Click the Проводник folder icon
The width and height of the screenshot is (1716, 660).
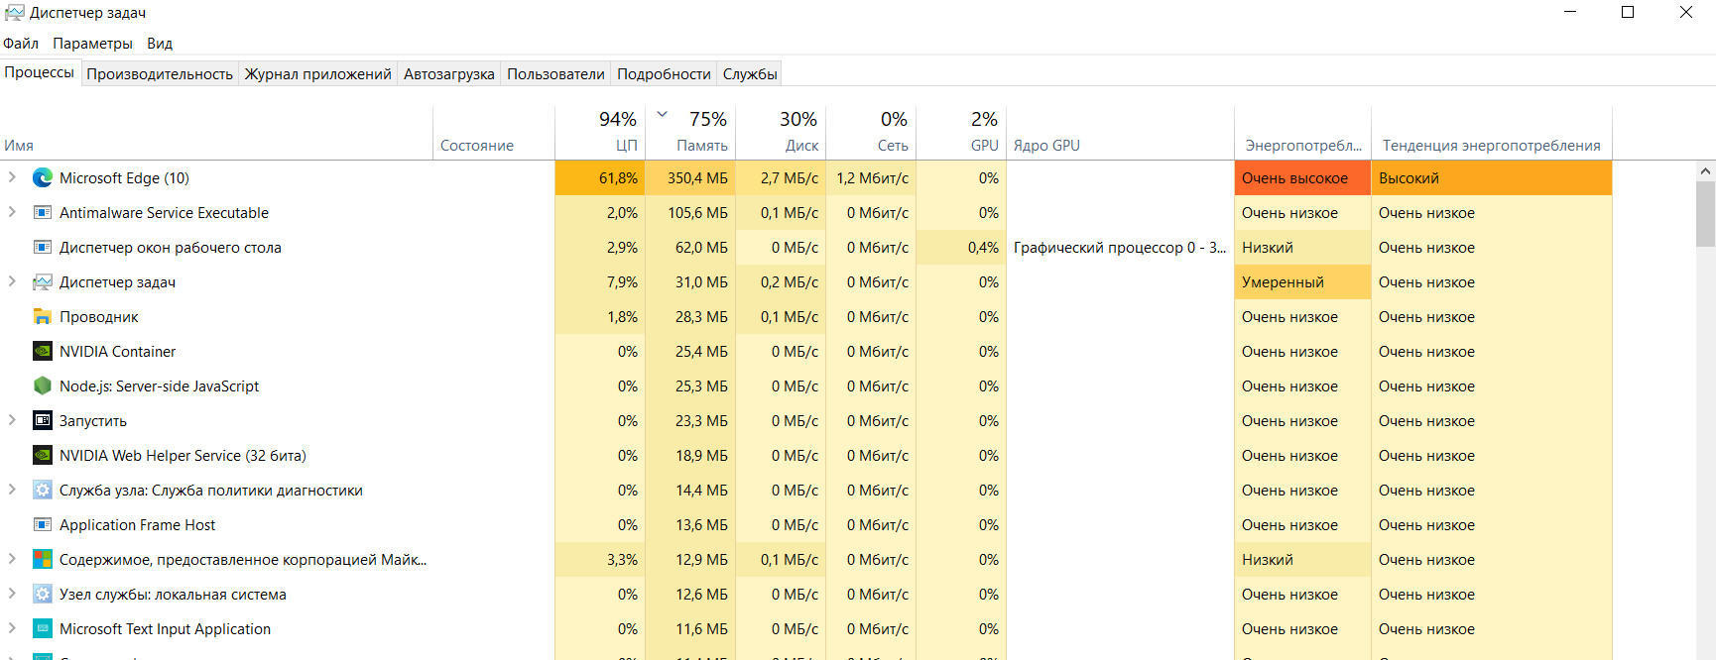(x=43, y=317)
